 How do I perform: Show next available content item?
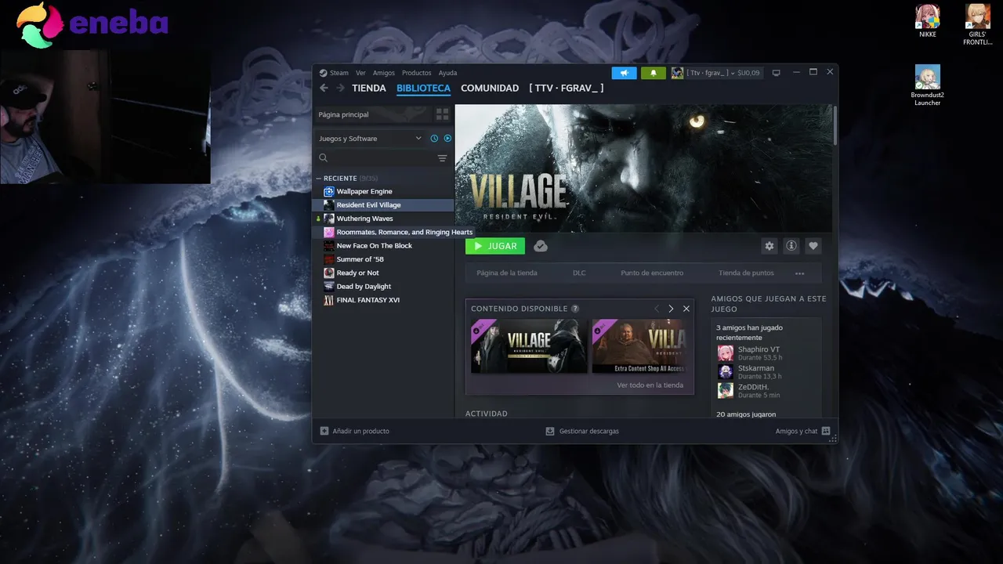[x=671, y=309]
